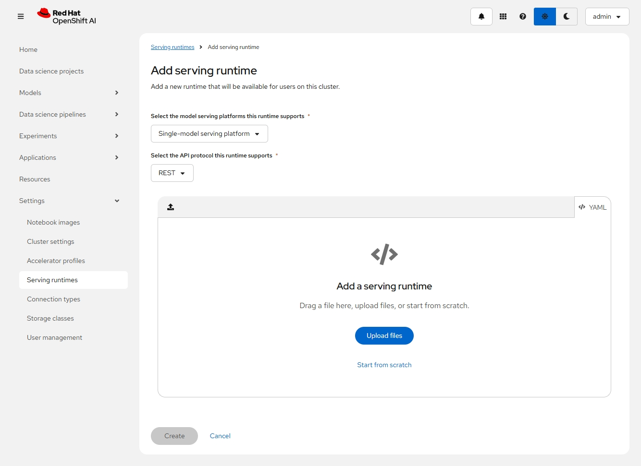The image size is (641, 466).
Task: Open the model serving platform dropdown
Action: pos(209,133)
